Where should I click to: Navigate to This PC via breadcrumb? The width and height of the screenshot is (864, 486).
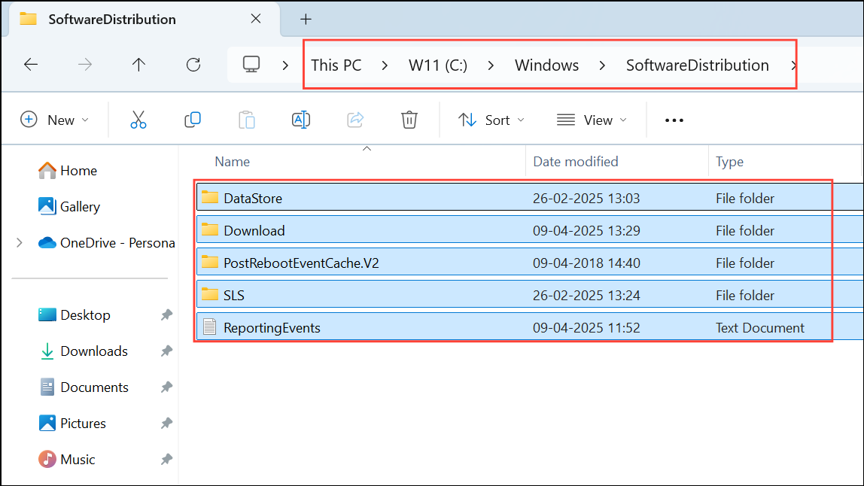tap(336, 65)
